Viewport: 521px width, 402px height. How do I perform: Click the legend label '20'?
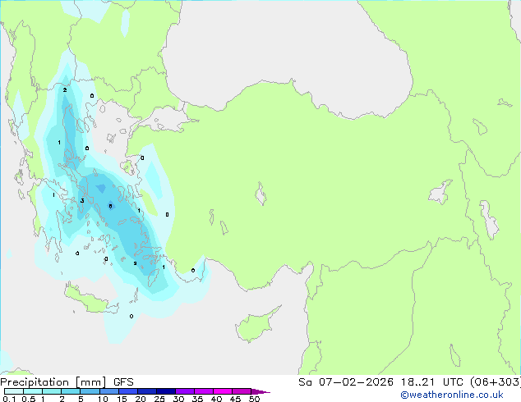141,399
